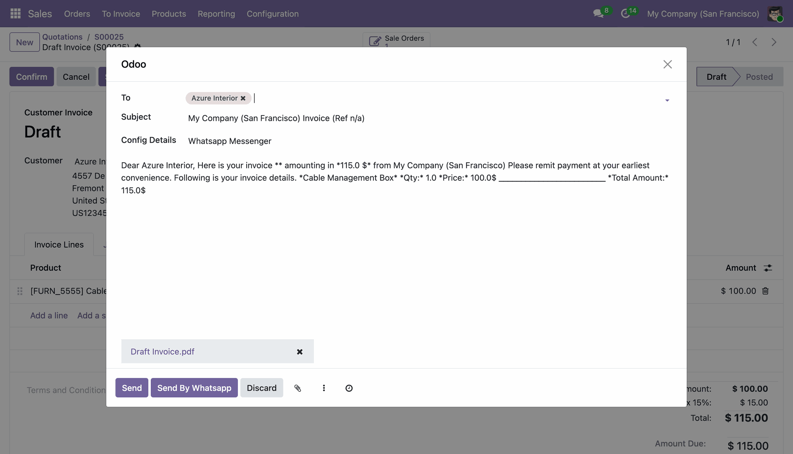Click the Config Details field
Viewport: 793px width, 454px height.
[x=428, y=141]
